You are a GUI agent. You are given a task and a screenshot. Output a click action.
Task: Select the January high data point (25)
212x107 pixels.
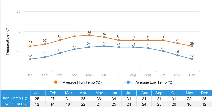[x=30, y=46]
